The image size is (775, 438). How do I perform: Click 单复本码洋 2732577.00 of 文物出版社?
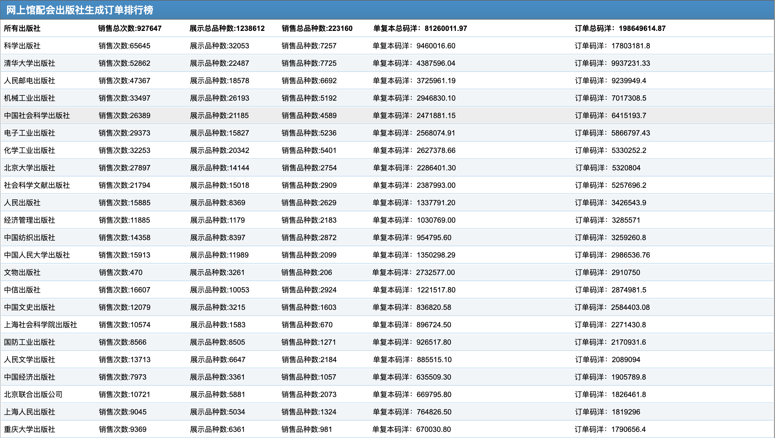pyautogui.click(x=435, y=273)
